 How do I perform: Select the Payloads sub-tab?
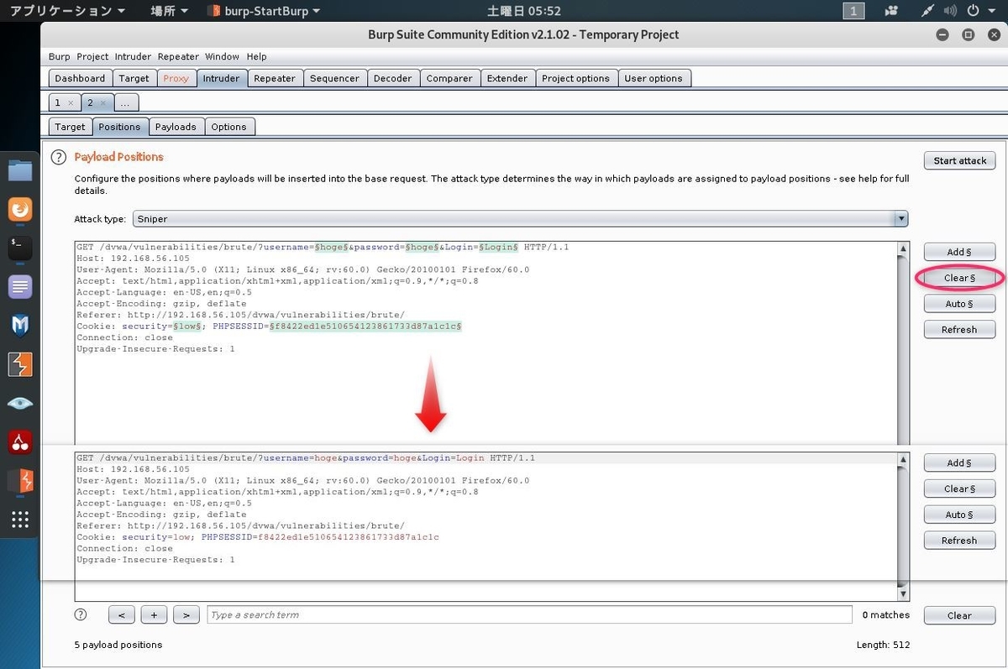click(x=176, y=127)
